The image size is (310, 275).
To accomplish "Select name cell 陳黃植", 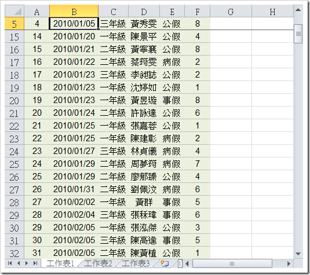I will [144, 253].
